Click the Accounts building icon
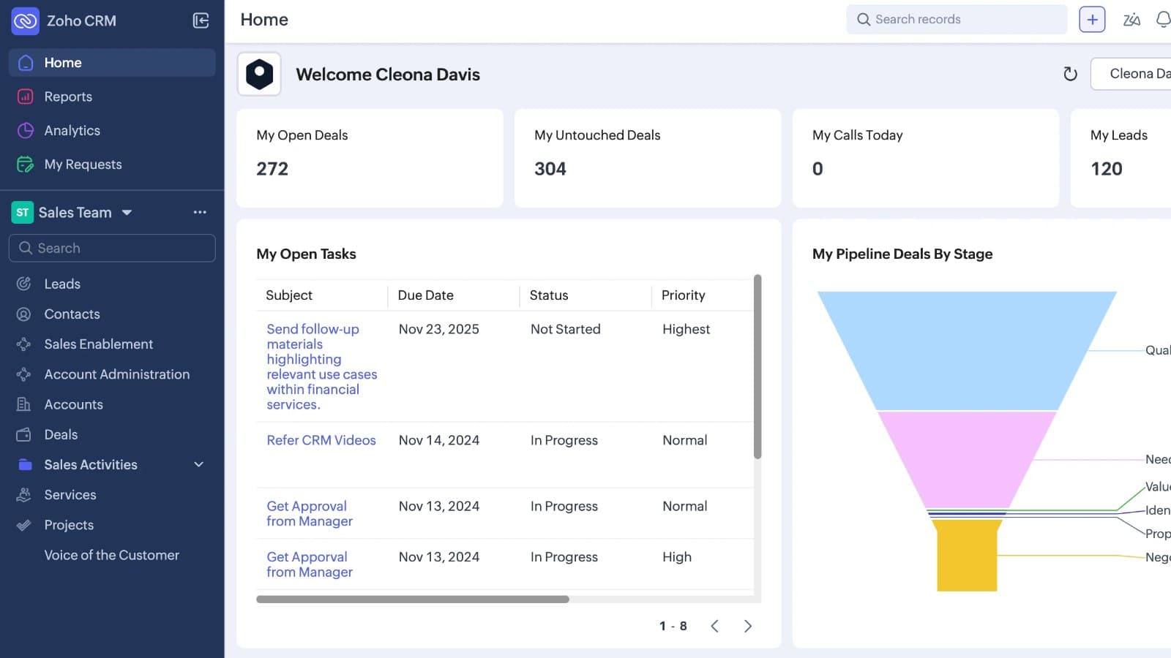Viewport: 1171px width, 658px height. [24, 404]
